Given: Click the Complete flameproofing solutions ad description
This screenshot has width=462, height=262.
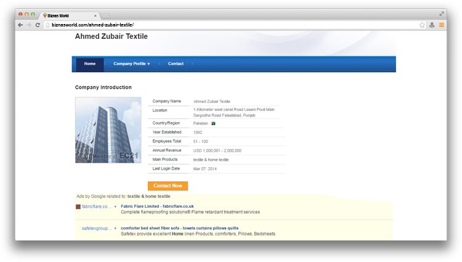Looking at the screenshot, I should pos(190,212).
